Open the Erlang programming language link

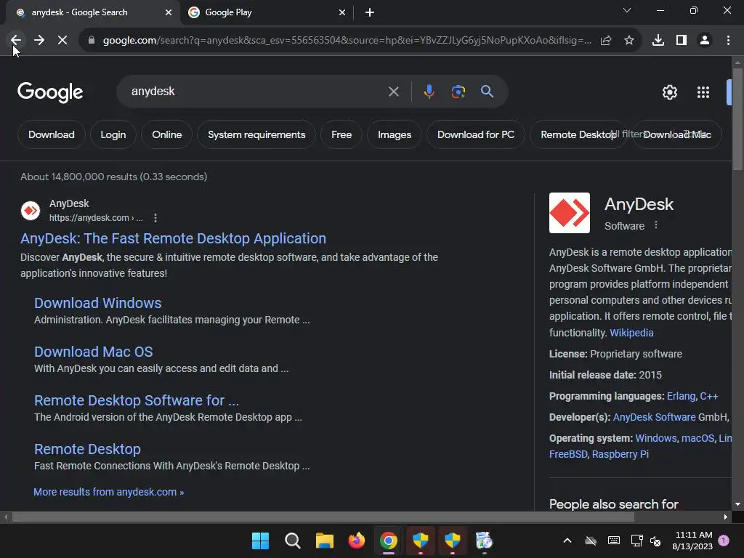point(681,396)
